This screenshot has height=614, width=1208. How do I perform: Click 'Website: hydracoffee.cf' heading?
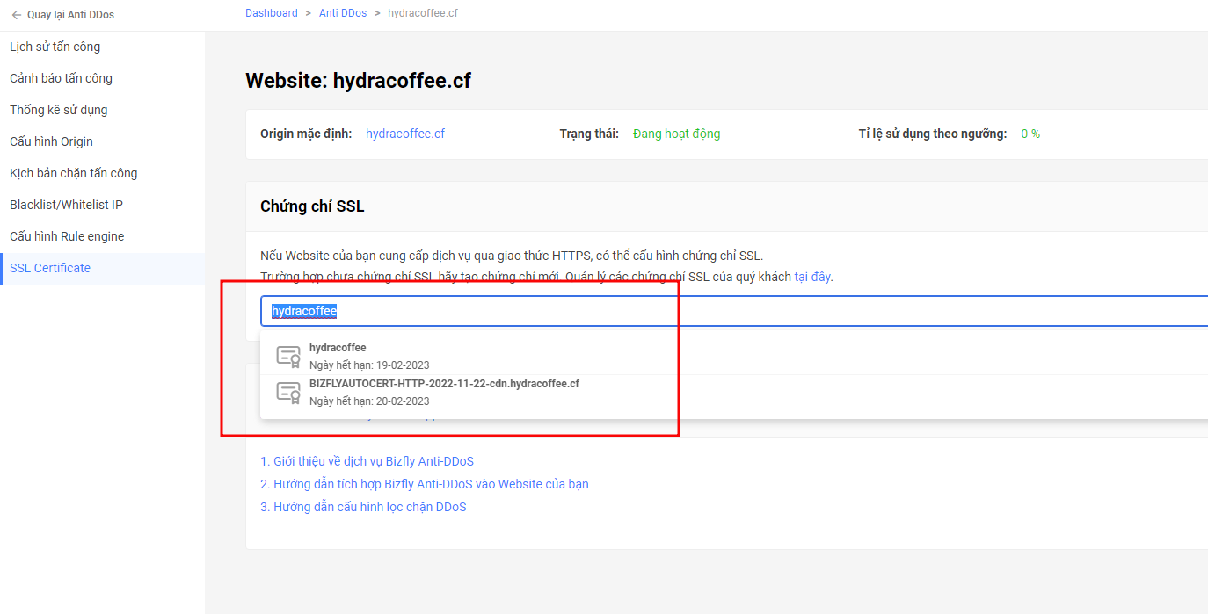click(359, 81)
